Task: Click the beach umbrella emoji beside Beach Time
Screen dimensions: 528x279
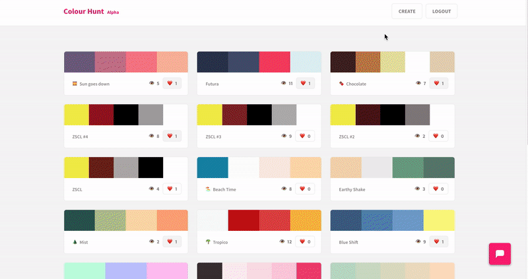Action: coord(208,189)
